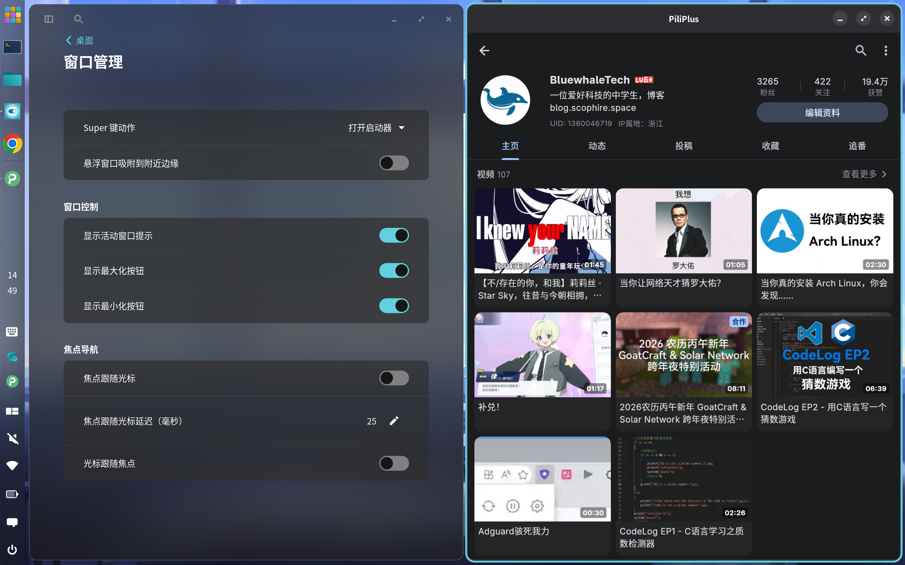Click the LV6 level badge beside BluewhaleTech
Image resolution: width=905 pixels, height=565 pixels.
click(x=644, y=80)
